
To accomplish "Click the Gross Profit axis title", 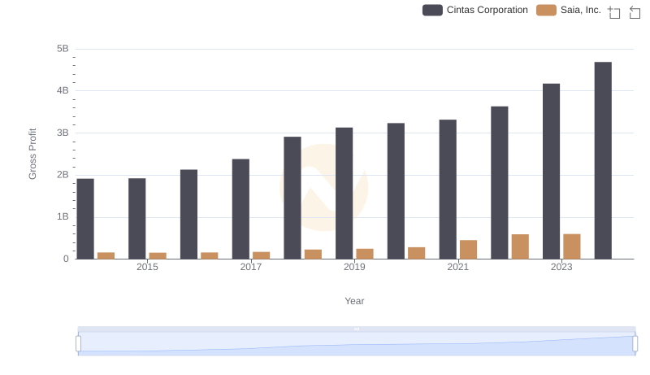I will (x=32, y=154).
